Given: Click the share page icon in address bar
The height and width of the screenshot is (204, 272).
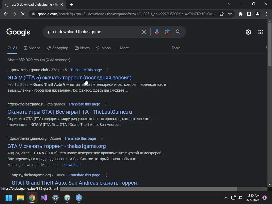Looking at the screenshot, I should click(x=222, y=14).
